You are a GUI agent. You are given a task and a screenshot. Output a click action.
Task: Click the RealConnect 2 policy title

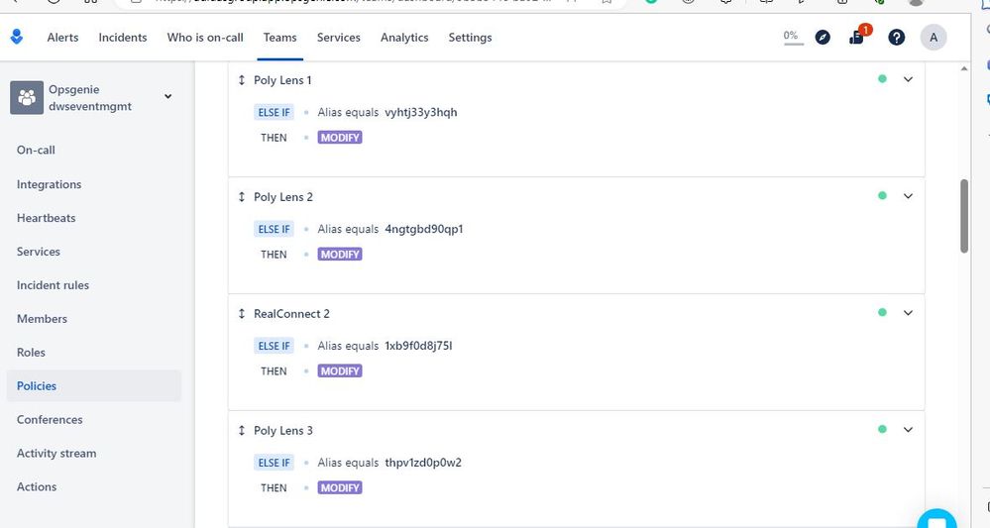[x=291, y=313]
